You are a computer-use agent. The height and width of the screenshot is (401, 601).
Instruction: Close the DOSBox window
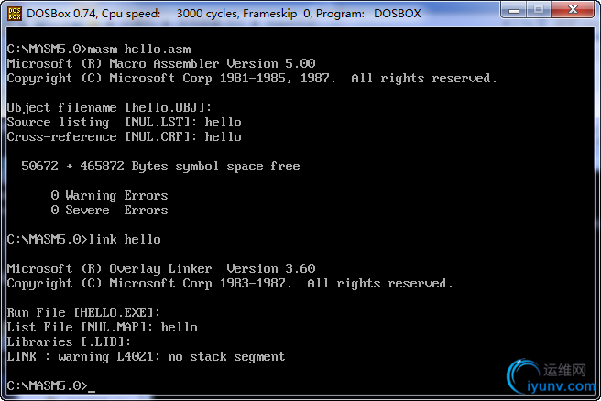(x=573, y=10)
